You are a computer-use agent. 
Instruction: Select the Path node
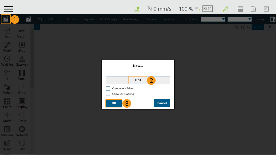coord(22,146)
